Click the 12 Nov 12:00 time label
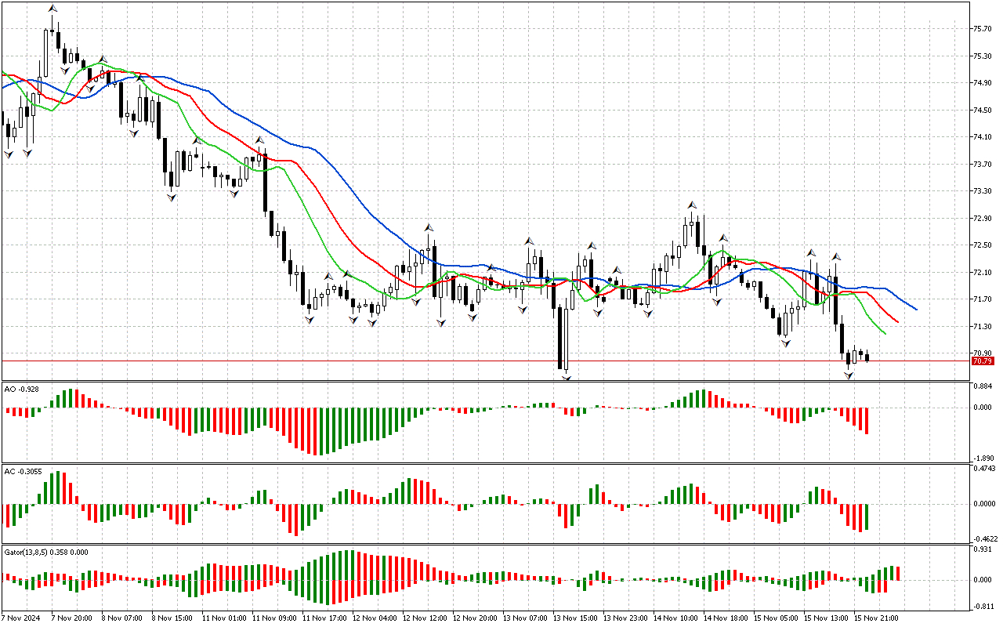The width and height of the screenshot is (1003, 627). tap(426, 618)
